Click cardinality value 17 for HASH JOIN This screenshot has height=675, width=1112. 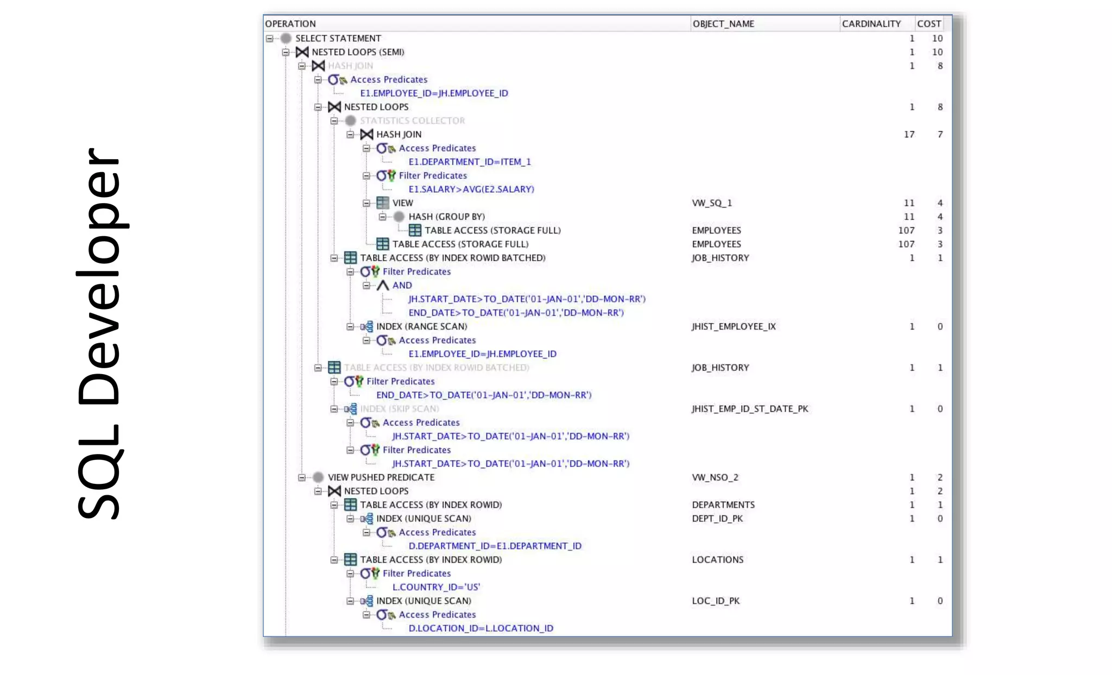point(909,134)
